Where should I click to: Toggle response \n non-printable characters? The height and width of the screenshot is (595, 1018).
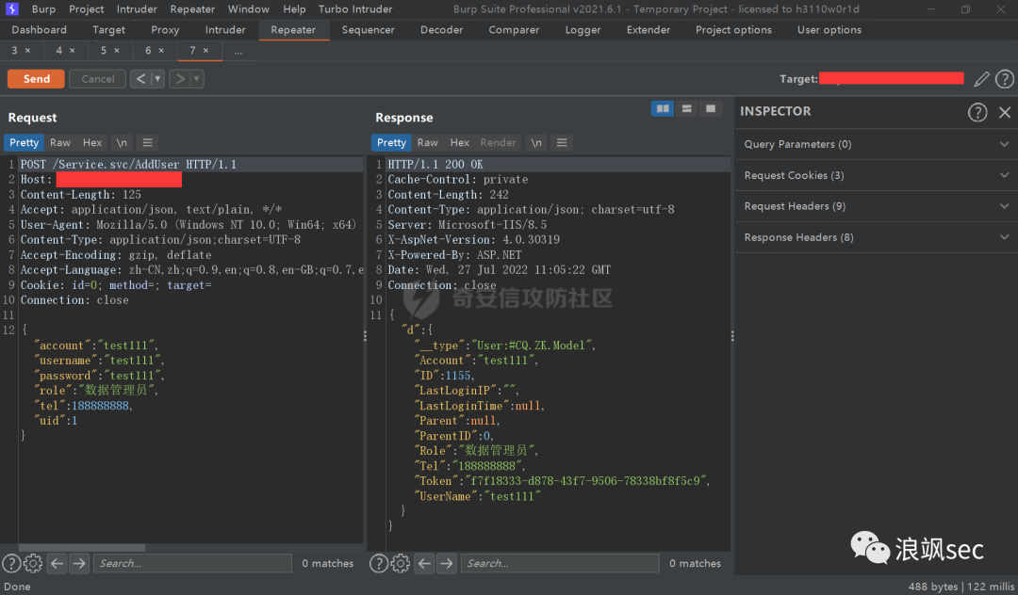click(536, 142)
